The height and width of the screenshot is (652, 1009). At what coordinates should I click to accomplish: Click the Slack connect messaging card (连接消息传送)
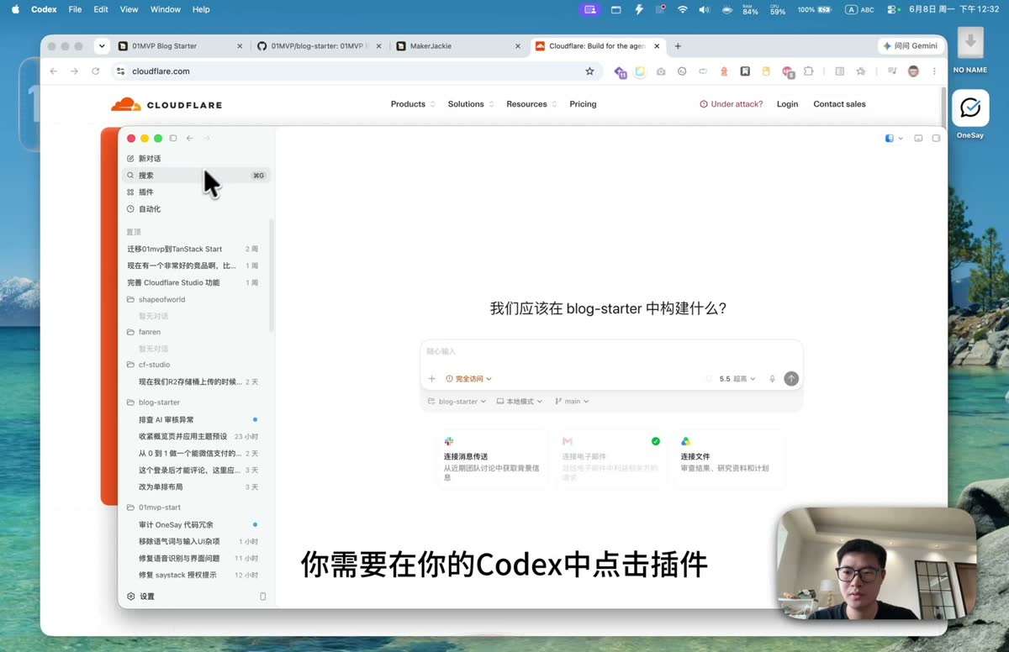pyautogui.click(x=491, y=460)
